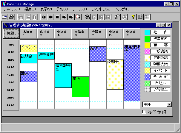This screenshot has width=181, height=133.
Task: Maximize the 管理する施設 inner window
Action: pyautogui.click(x=163, y=25)
